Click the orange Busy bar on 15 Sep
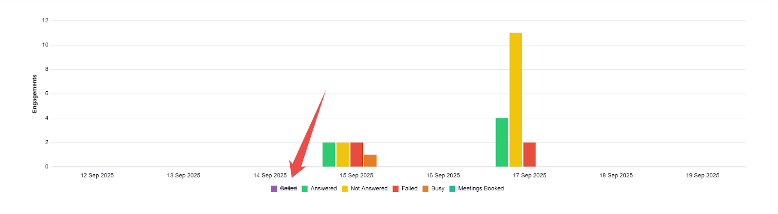The width and height of the screenshot is (778, 214). click(371, 161)
